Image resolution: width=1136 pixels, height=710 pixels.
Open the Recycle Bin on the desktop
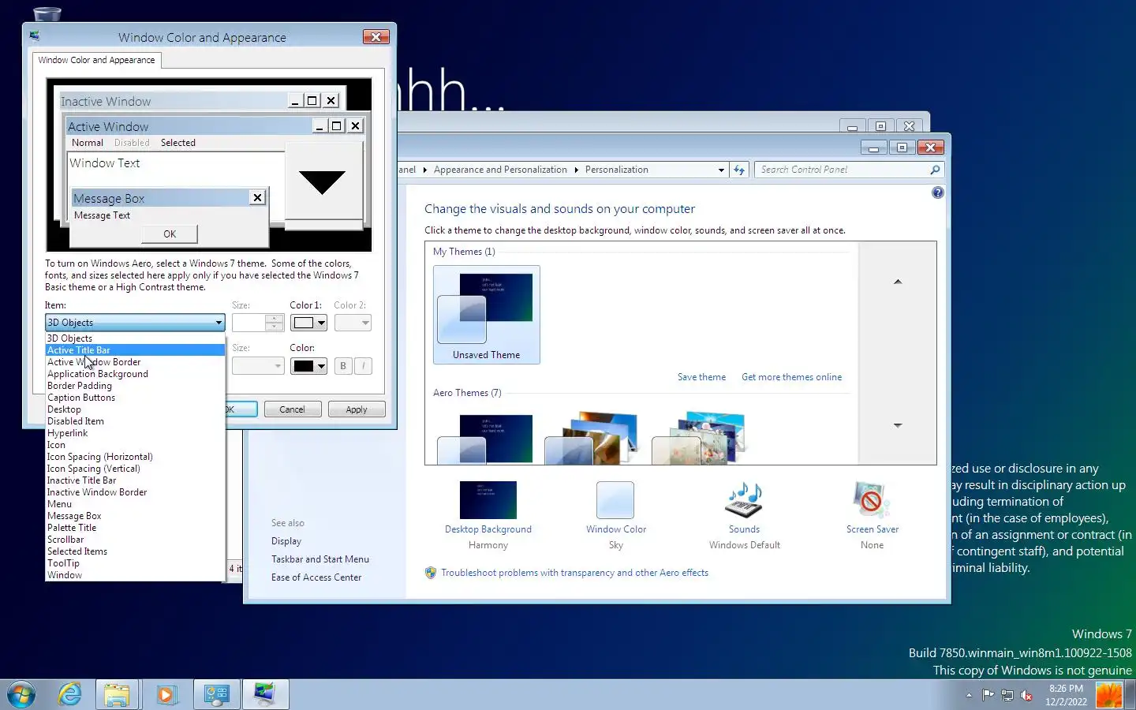coord(47,13)
